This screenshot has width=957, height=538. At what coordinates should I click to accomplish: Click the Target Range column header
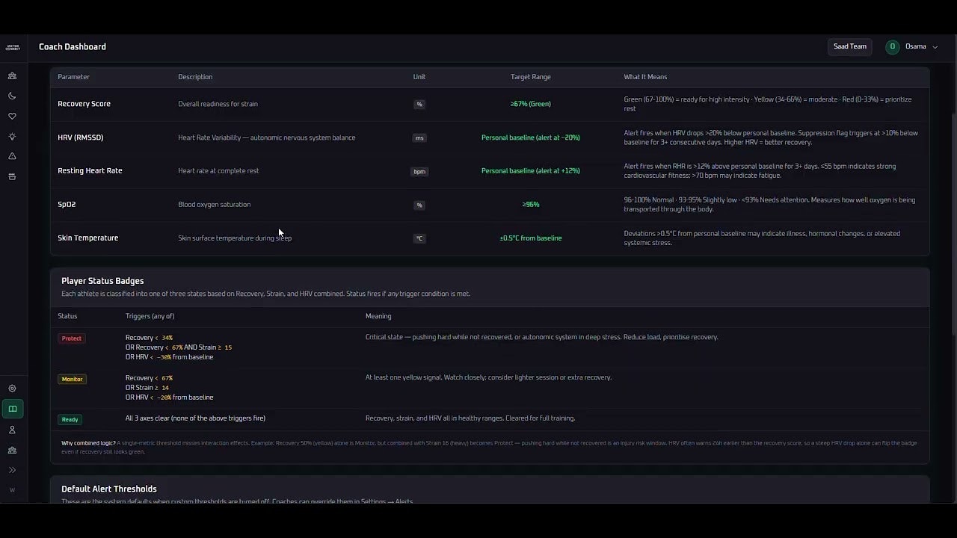click(x=531, y=77)
